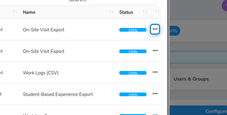Click the Search input field
The width and height of the screenshot is (227, 115).
point(122,2)
